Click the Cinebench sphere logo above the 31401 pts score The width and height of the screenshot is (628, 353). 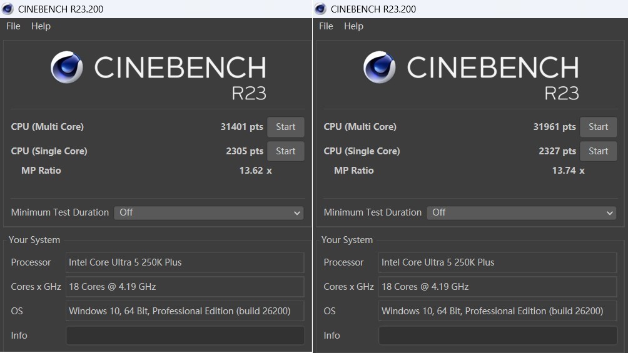point(66,67)
